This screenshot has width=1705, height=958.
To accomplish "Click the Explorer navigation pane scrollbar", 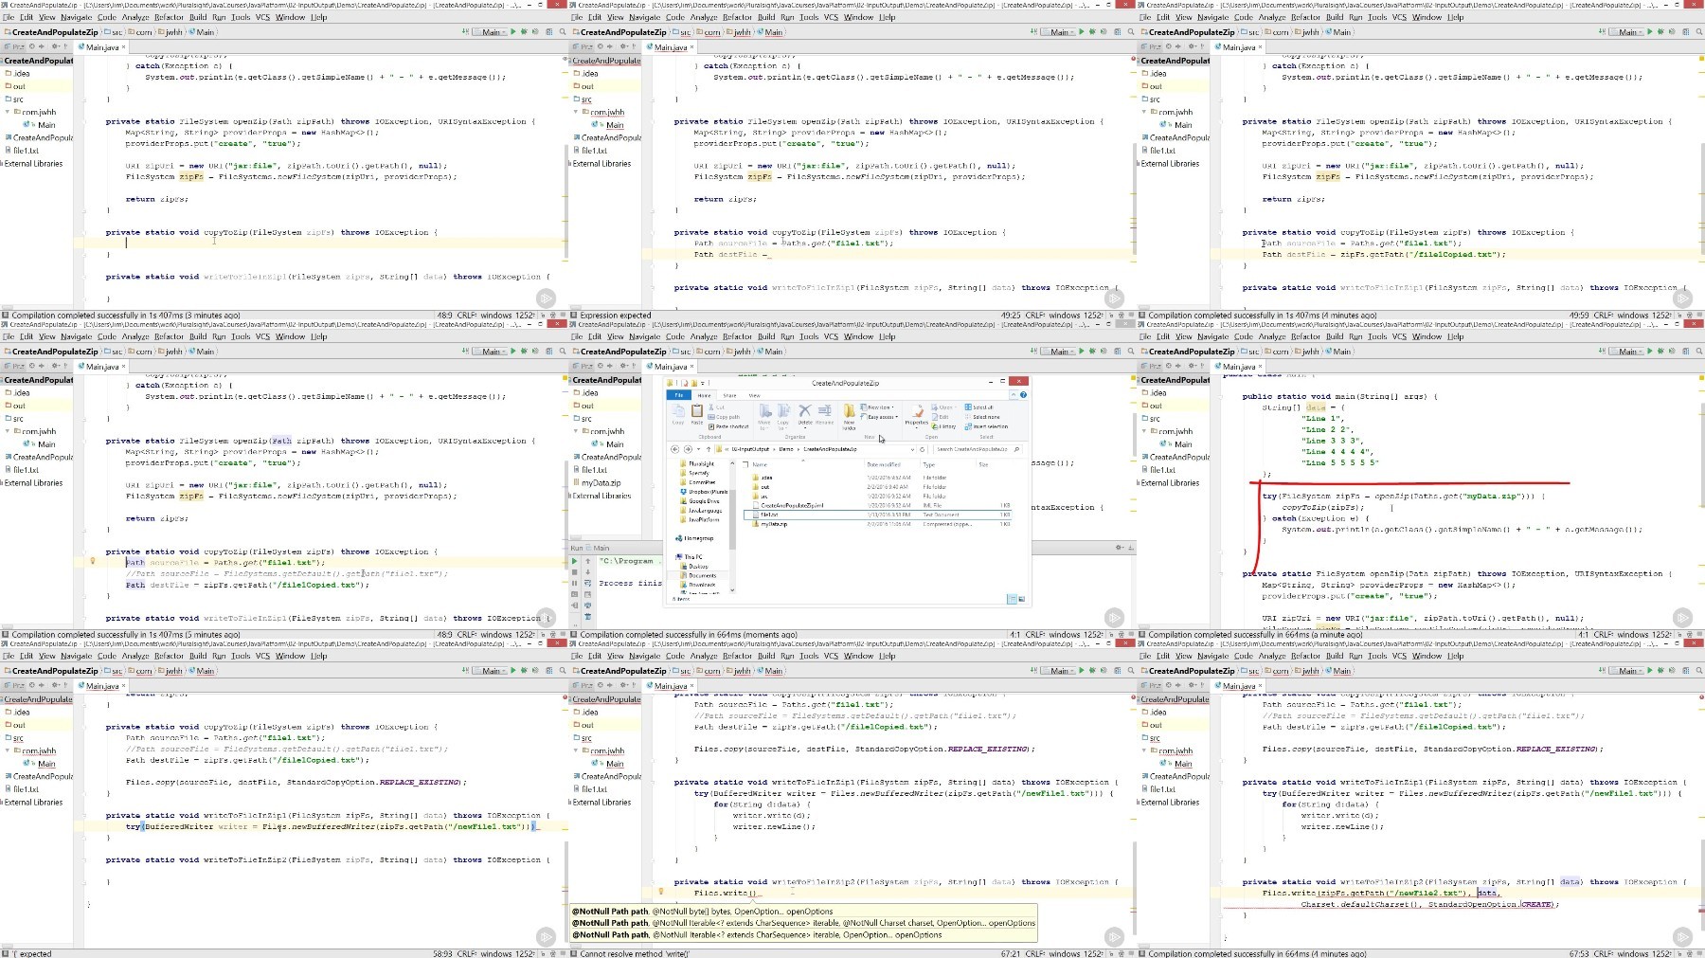I will point(732,526).
